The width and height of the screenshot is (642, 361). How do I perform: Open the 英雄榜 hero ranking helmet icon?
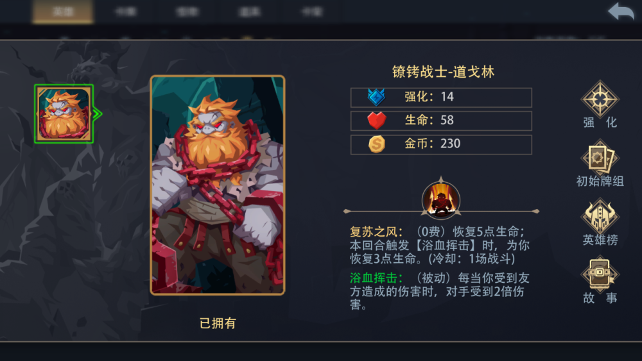600,217
